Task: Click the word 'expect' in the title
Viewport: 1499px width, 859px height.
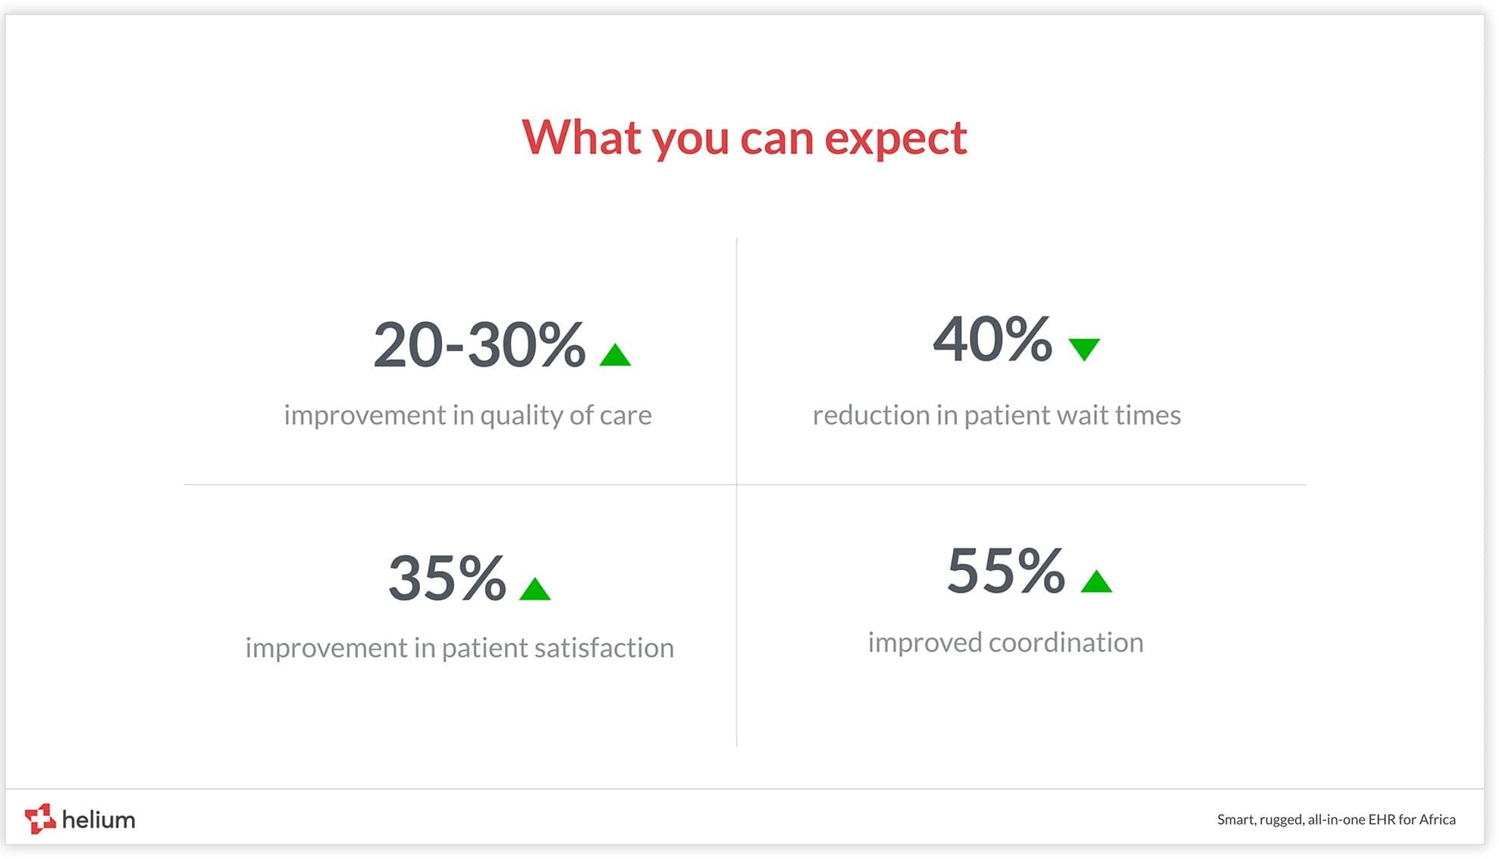Action: [x=895, y=140]
